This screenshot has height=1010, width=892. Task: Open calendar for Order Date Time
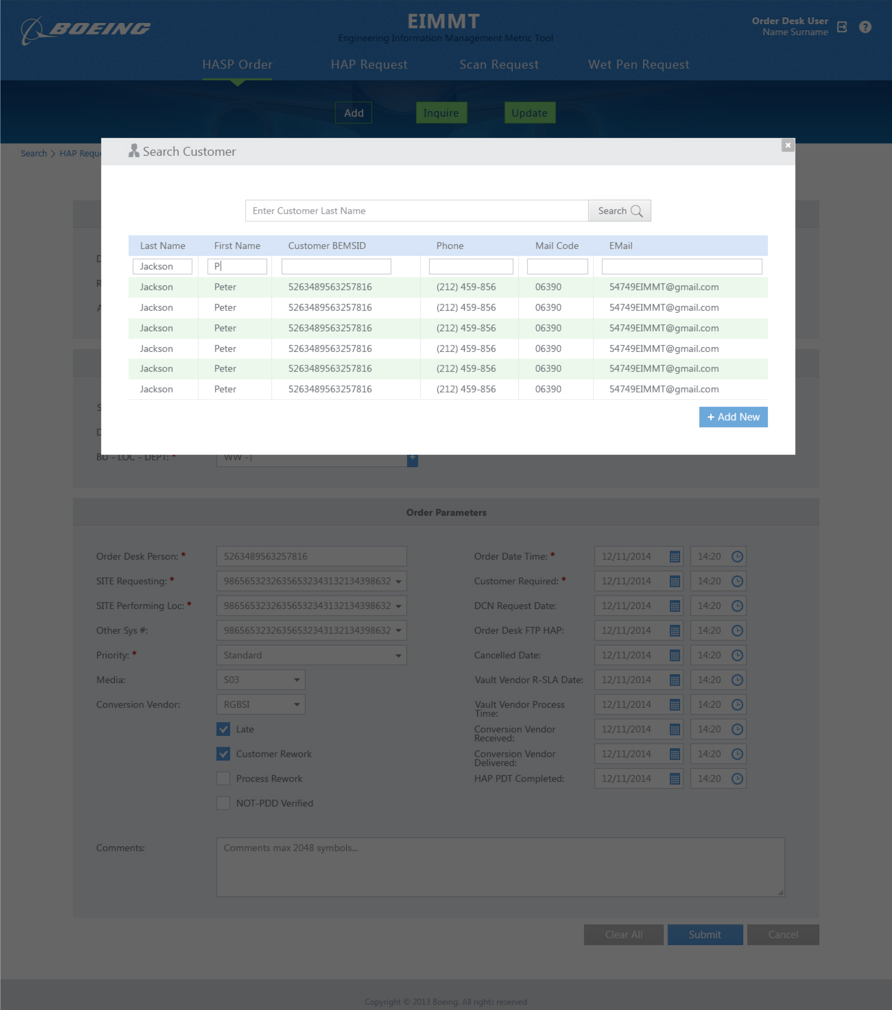coord(675,556)
